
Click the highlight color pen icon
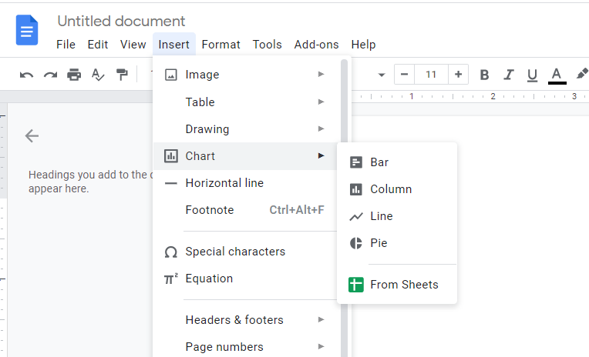click(582, 74)
